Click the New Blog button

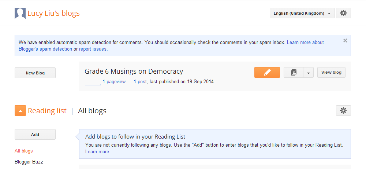tap(35, 73)
